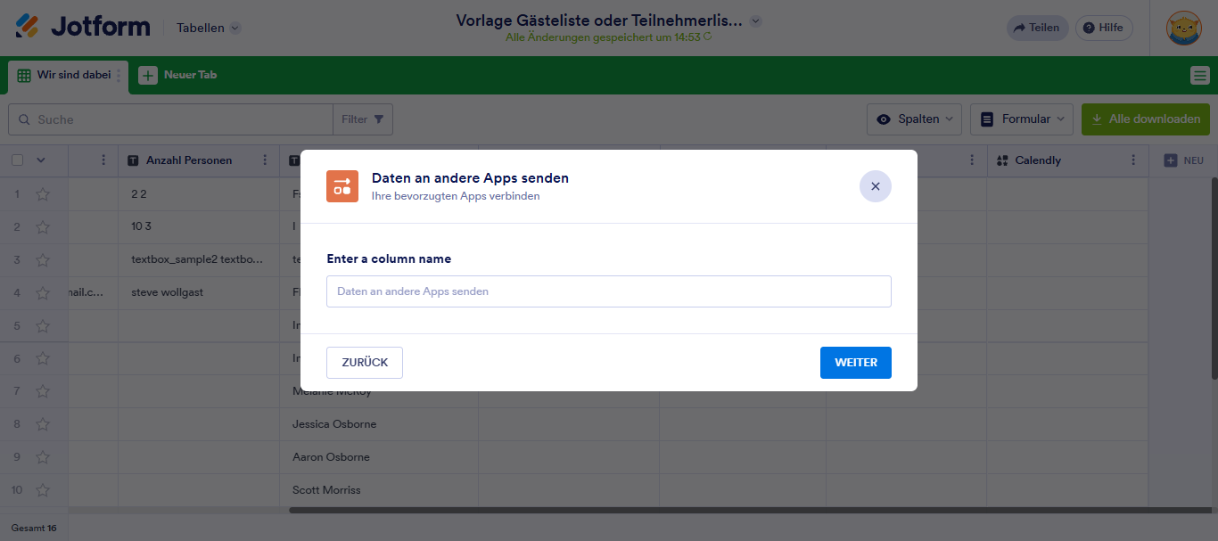Click the Calendly column header
1218x541 pixels.
1067,160
